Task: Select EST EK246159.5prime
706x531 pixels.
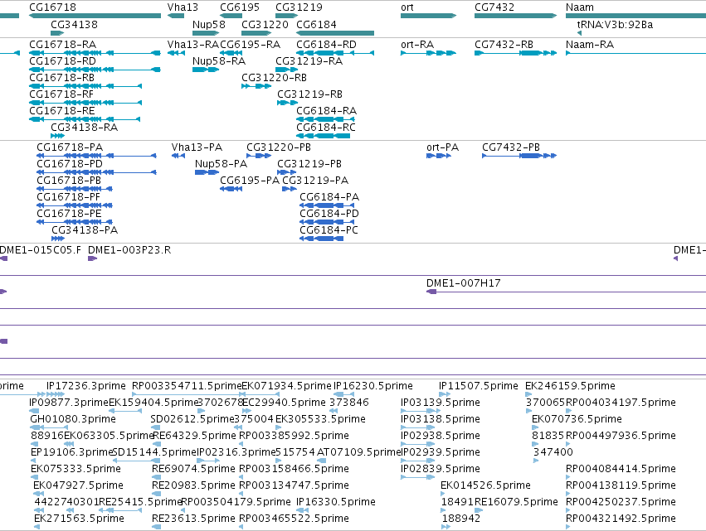Action: pyautogui.click(x=570, y=386)
